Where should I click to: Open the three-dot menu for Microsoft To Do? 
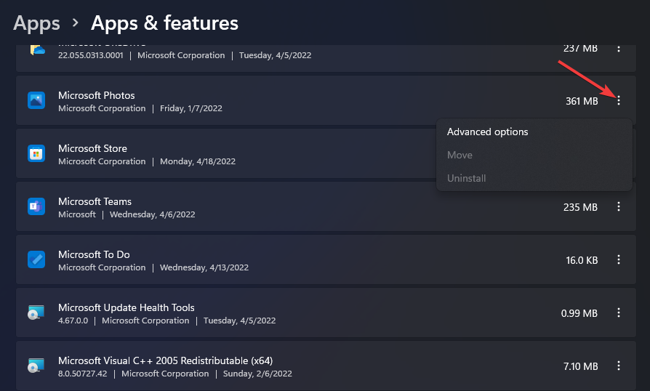(619, 259)
